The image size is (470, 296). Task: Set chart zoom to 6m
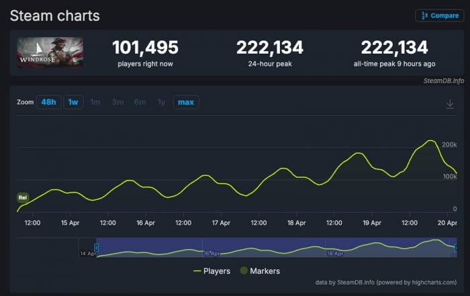click(x=140, y=102)
